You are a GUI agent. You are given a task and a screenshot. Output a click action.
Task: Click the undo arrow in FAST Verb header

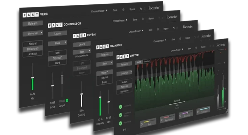(x=140, y=9)
